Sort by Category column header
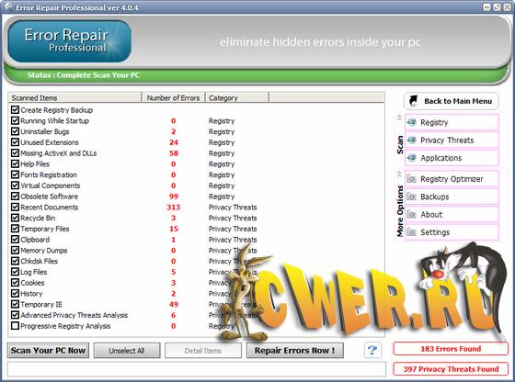This screenshot has width=515, height=382. coord(237,97)
